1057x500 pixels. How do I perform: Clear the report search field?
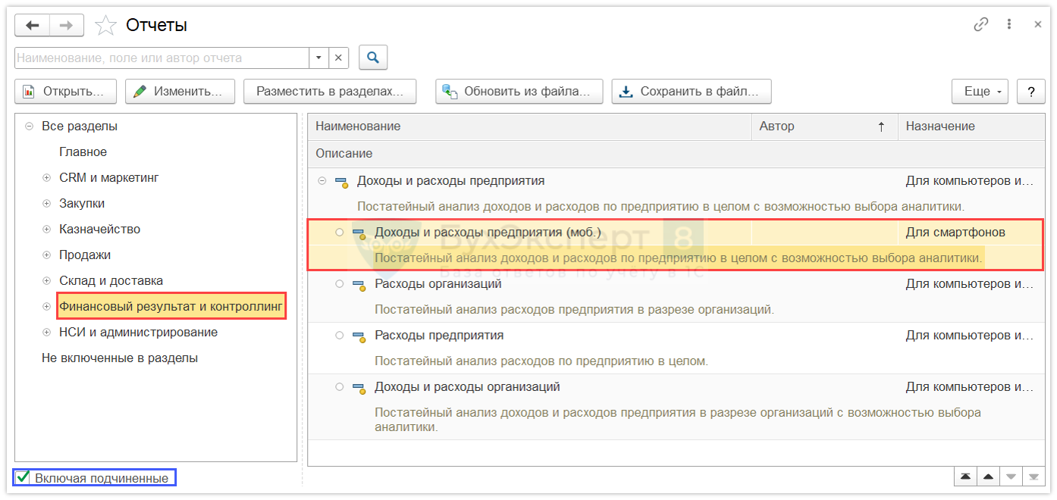pyautogui.click(x=338, y=58)
